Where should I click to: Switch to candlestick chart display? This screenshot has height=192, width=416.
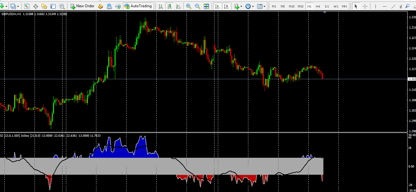pos(170,6)
